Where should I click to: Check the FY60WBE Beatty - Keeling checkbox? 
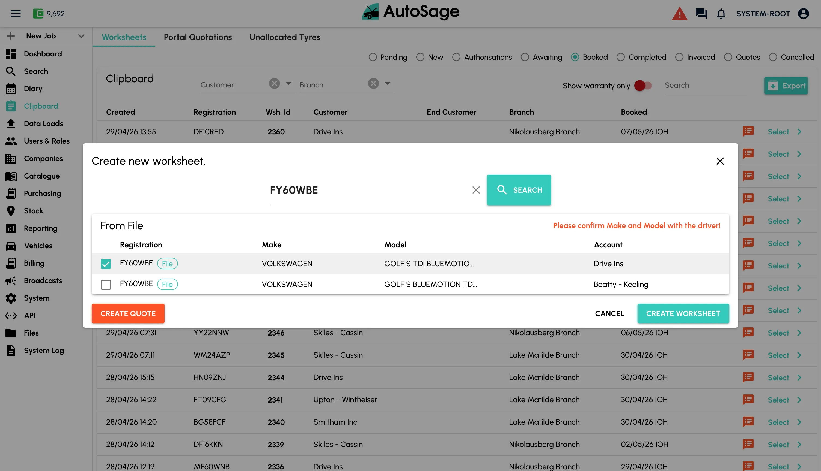(x=106, y=285)
